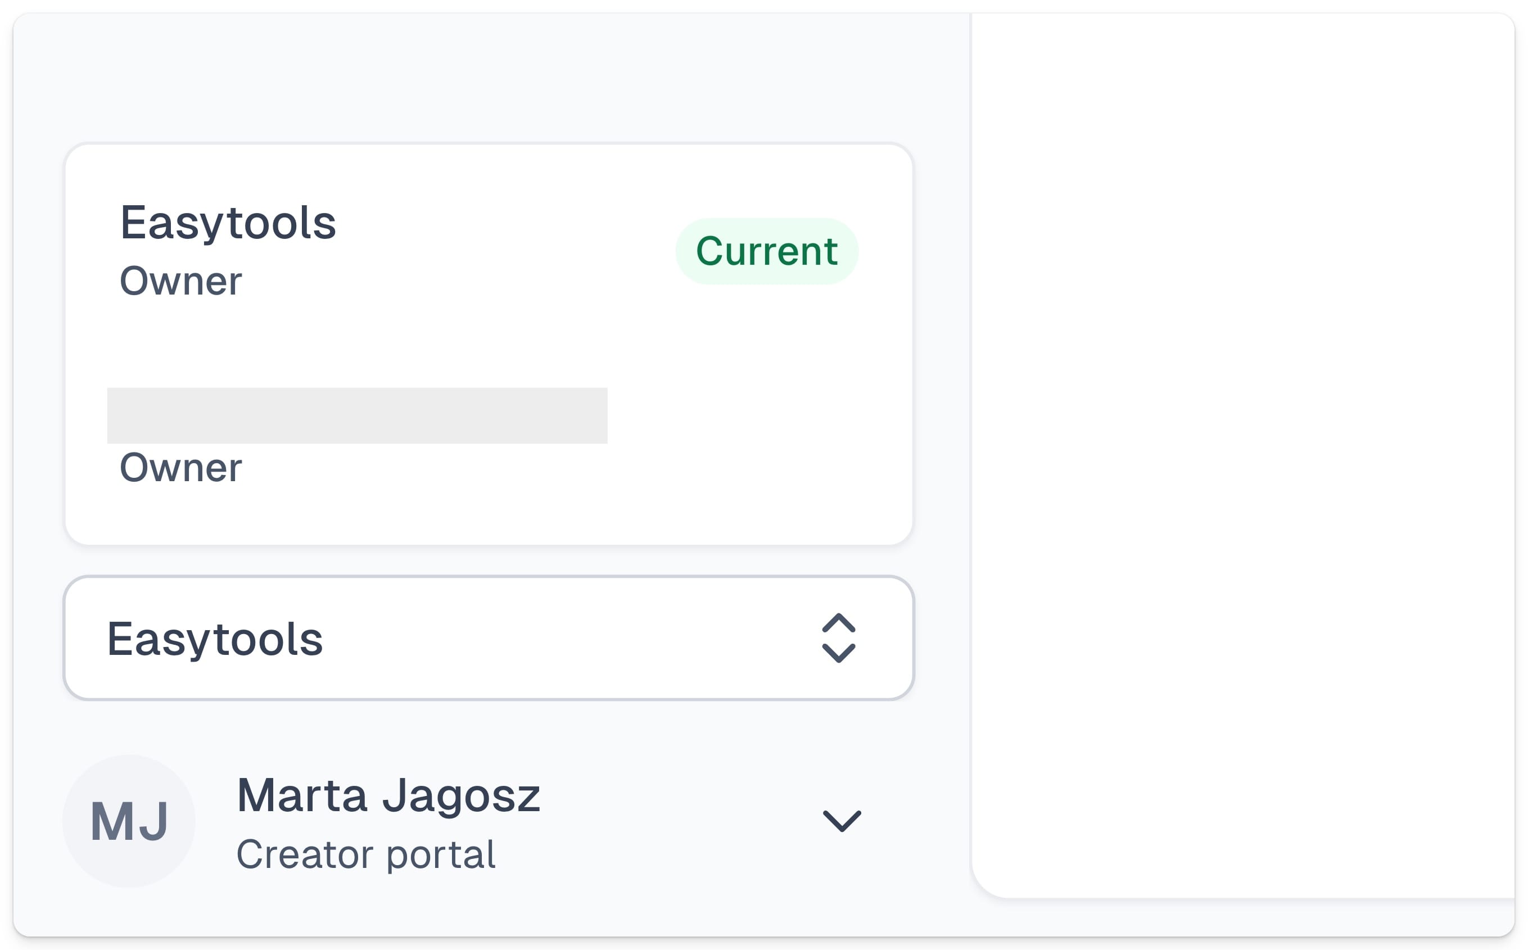1528x950 pixels.
Task: Click the Creator portal label
Action: tap(367, 852)
